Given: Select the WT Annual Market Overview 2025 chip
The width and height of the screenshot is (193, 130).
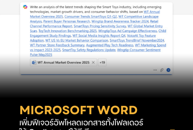Looking at the screenshot, I should click(63, 62).
